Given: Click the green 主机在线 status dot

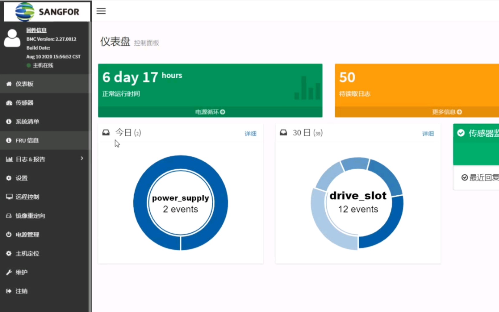Looking at the screenshot, I should (29, 65).
